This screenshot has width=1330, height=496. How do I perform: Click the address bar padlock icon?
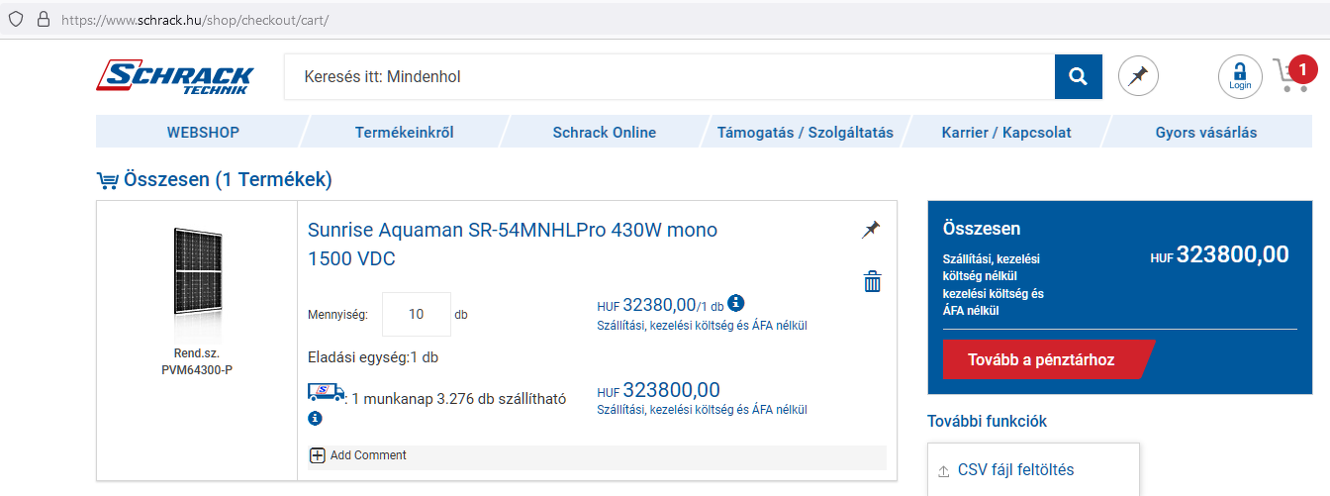(43, 19)
